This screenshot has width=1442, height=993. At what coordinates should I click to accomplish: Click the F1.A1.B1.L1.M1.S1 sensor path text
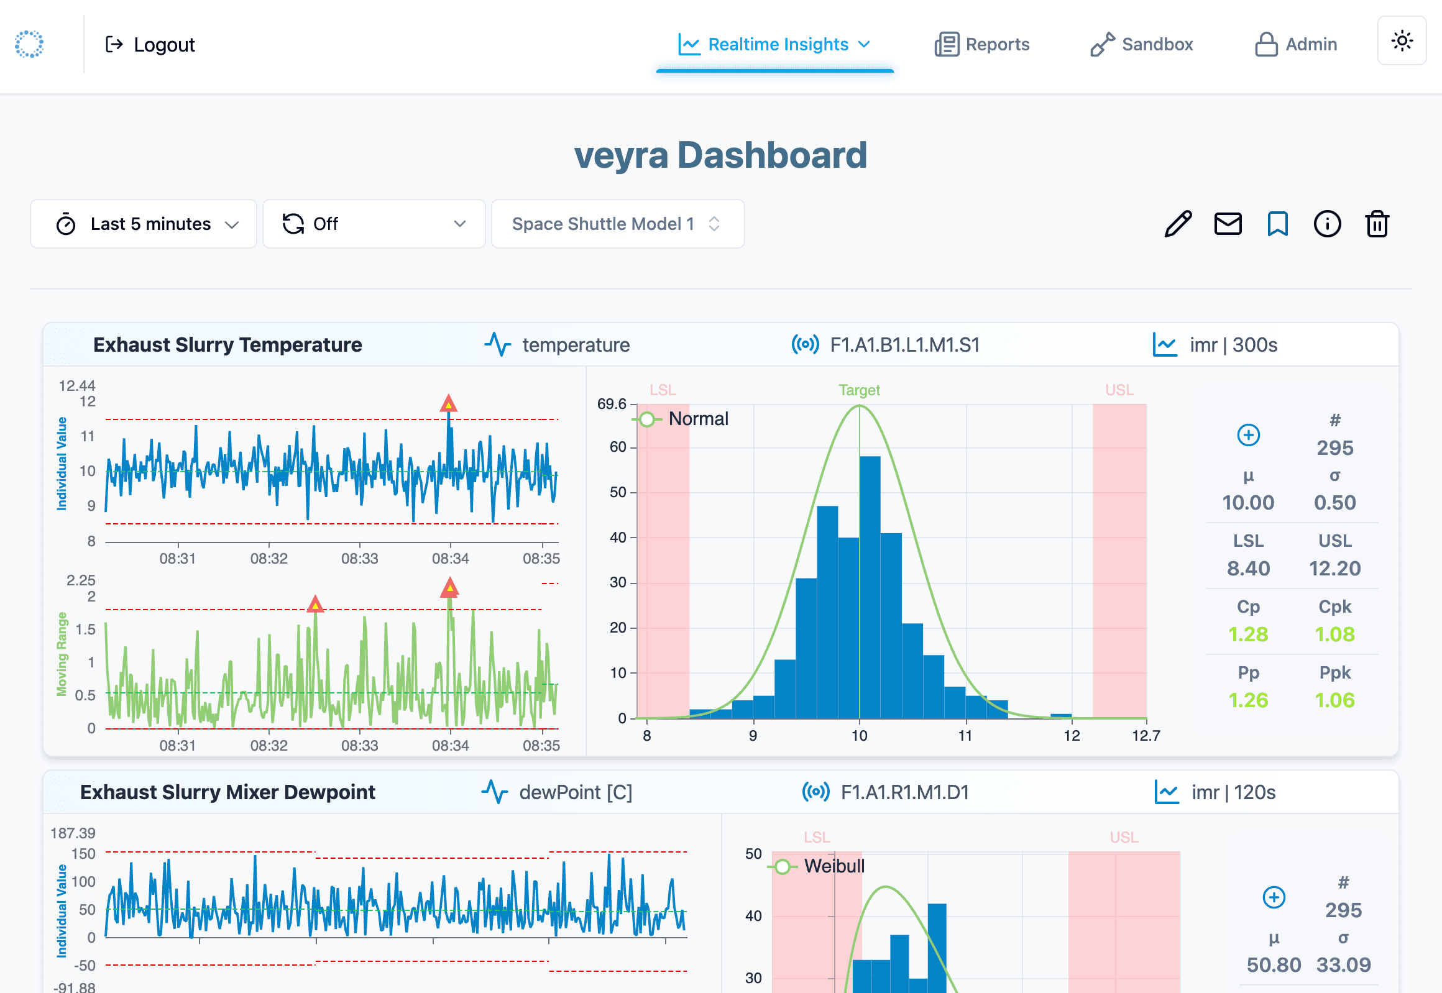click(905, 345)
